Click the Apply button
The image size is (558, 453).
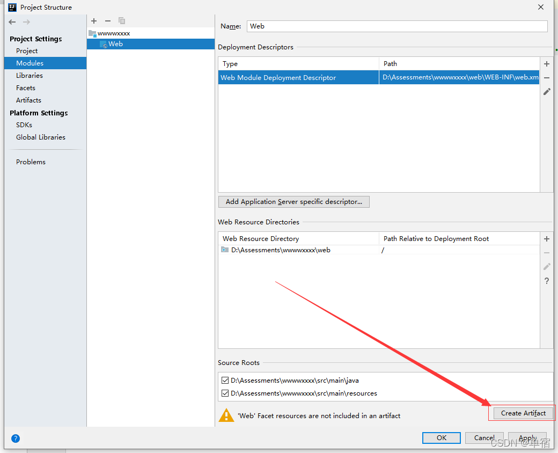(527, 437)
